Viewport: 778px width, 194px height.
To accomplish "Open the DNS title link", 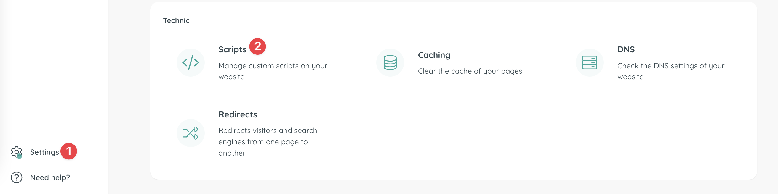I will tap(626, 49).
